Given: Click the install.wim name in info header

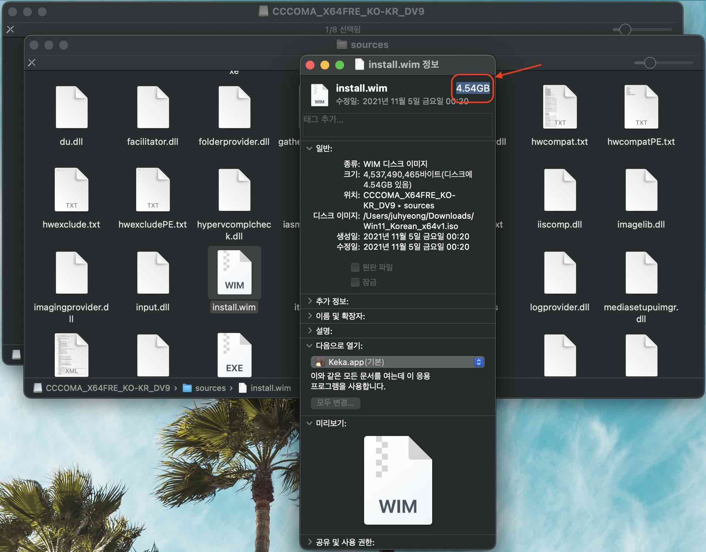Looking at the screenshot, I should pos(362,88).
